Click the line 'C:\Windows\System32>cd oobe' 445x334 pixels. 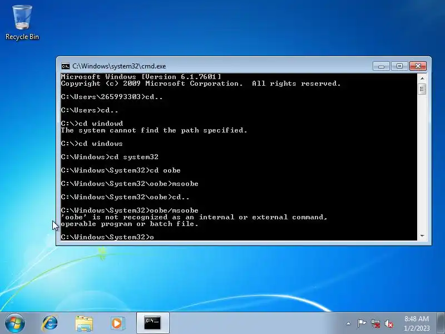click(x=121, y=170)
